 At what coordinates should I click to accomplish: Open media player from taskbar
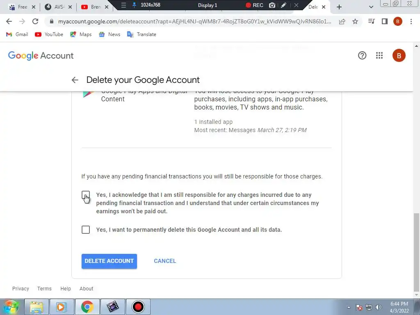coord(62,307)
